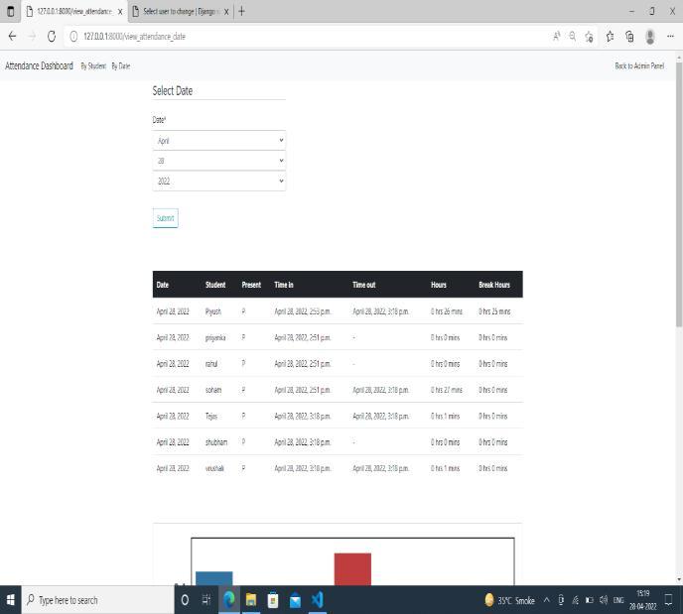Switch to the view_attendance browser tab
The height and width of the screenshot is (614, 683).
pyautogui.click(x=74, y=11)
